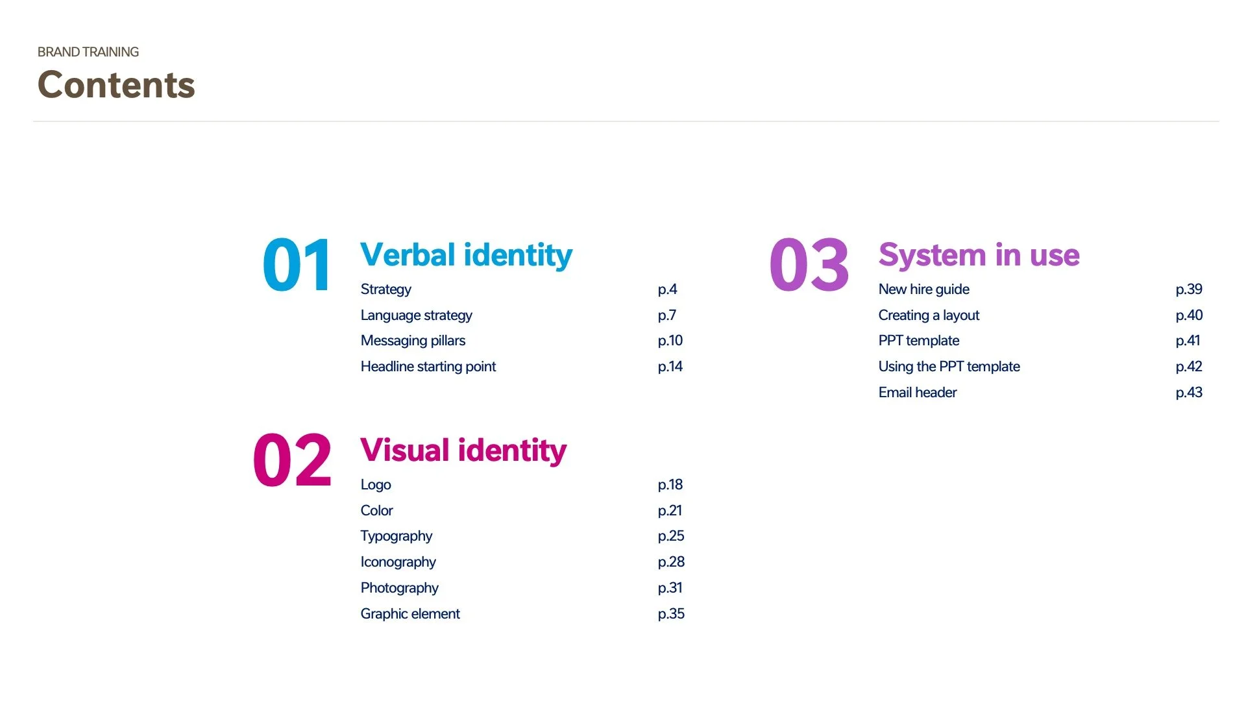Click page number p.4
This screenshot has height=701, width=1246.
(667, 289)
